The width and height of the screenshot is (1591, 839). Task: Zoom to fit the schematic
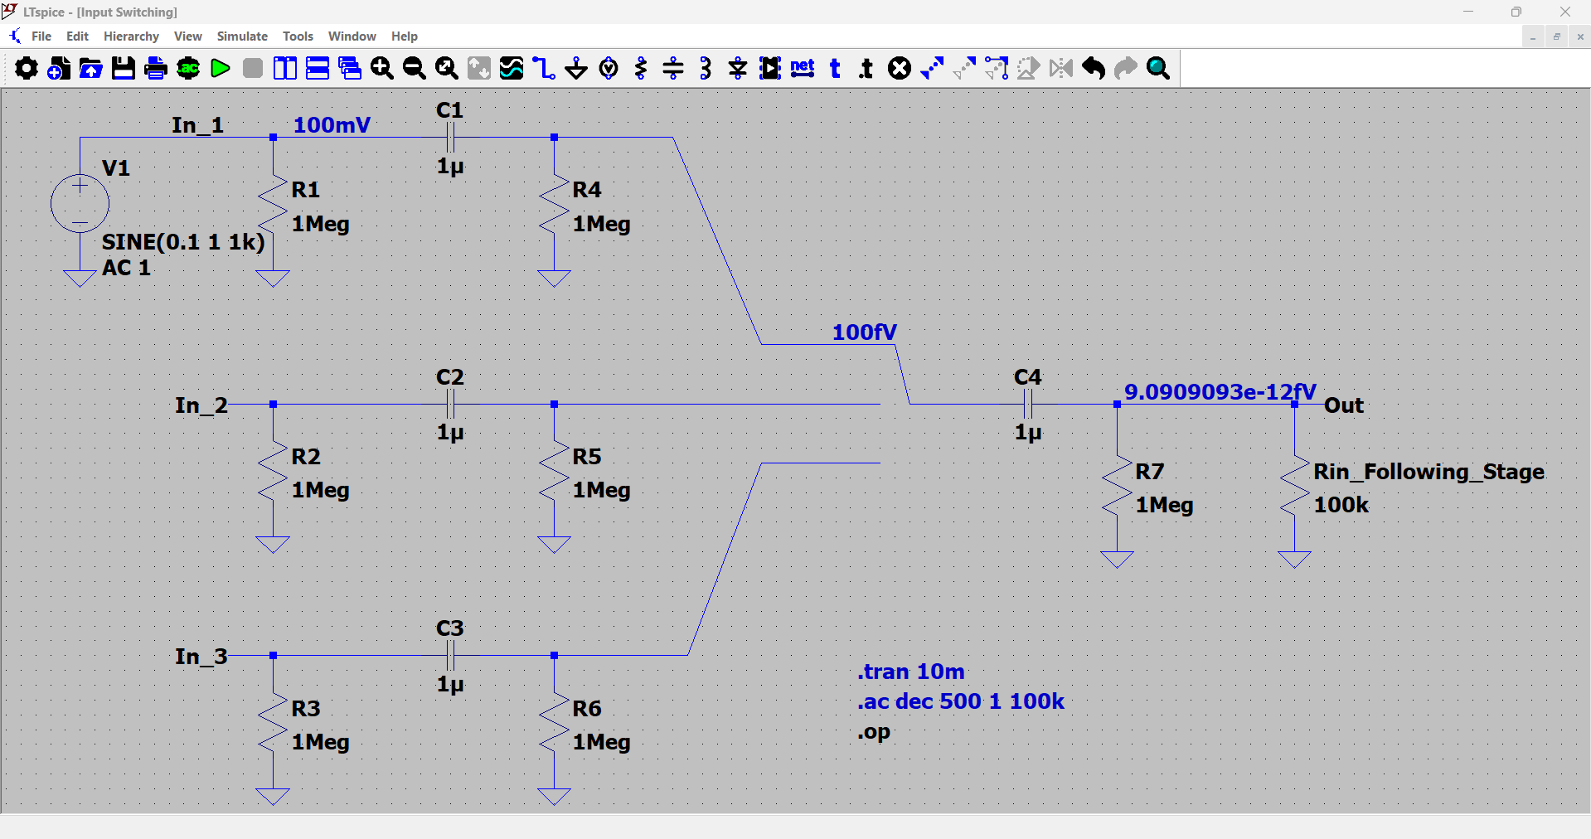tap(447, 68)
